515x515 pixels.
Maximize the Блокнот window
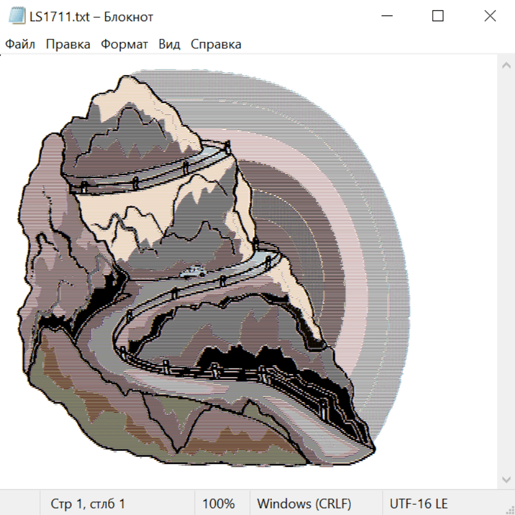tap(438, 16)
